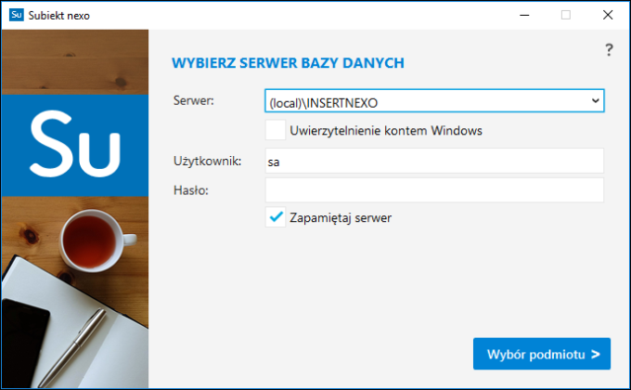
Task: Enable Uwierzytelnienie kontem Windows checkbox
Action: point(276,130)
